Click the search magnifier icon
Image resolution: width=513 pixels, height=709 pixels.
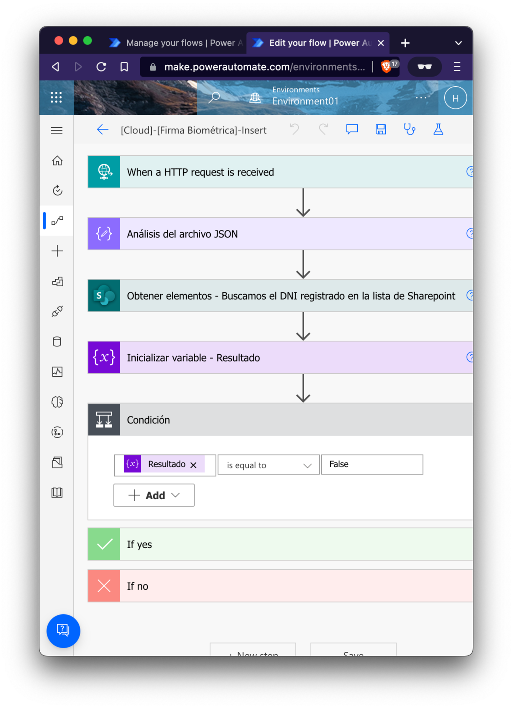[x=214, y=97]
